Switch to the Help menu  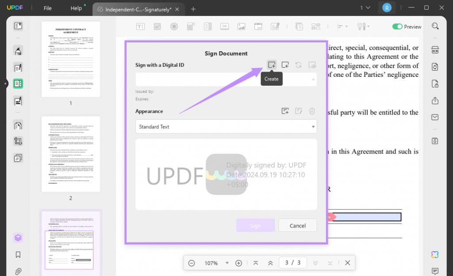pyautogui.click(x=77, y=8)
